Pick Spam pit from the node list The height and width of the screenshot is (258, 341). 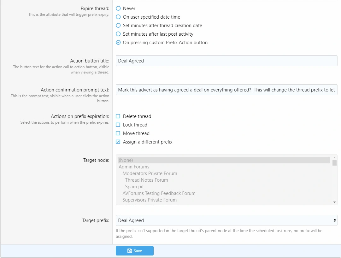coord(134,187)
